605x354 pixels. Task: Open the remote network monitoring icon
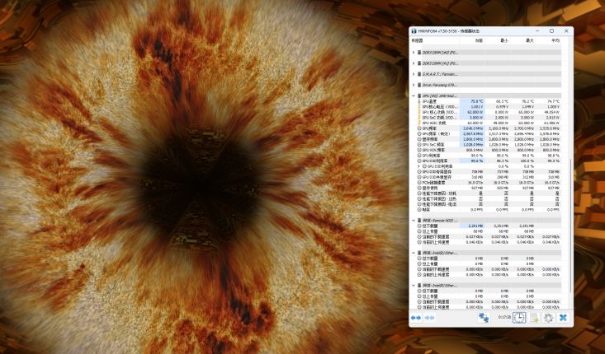pyautogui.click(x=484, y=318)
